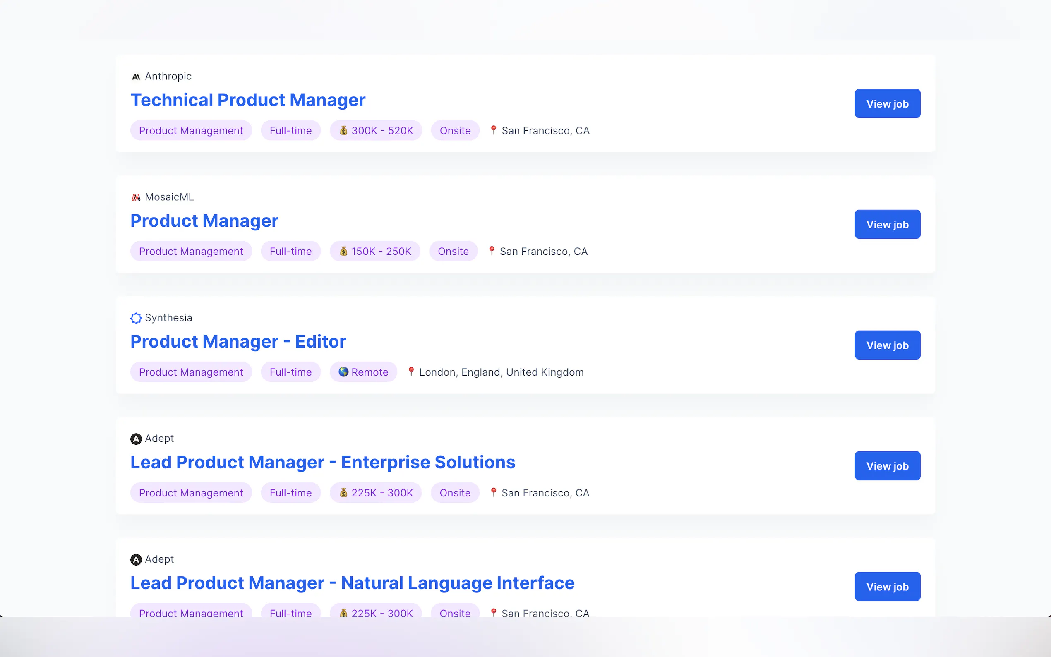Click the Onsite tag on the Adept Enterprise Solutions job
The image size is (1051, 657).
(454, 492)
